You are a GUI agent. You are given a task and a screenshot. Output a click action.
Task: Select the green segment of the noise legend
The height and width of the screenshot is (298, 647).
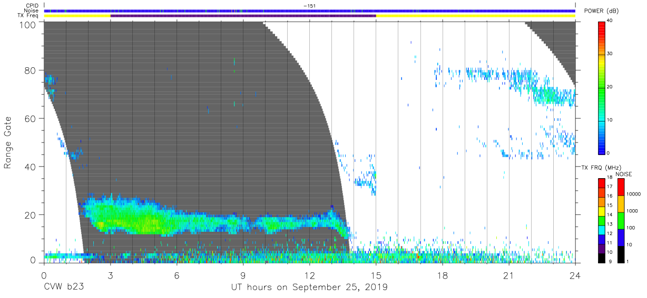click(x=621, y=221)
